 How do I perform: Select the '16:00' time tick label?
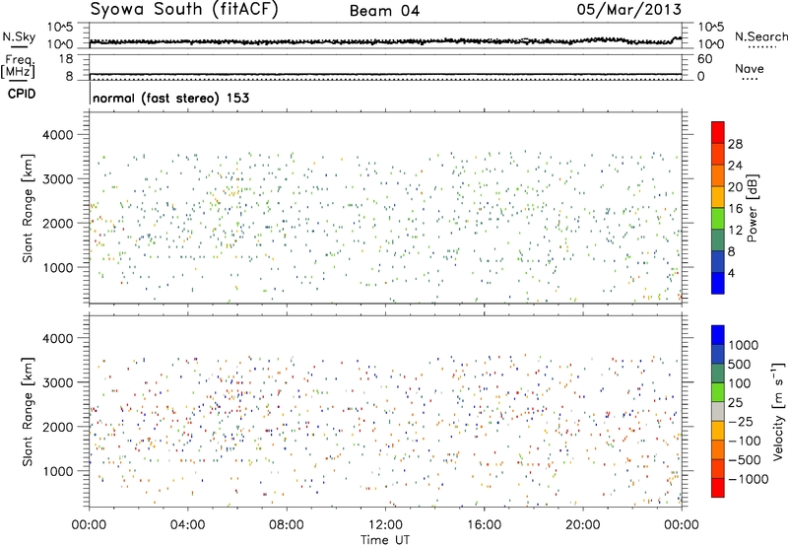pyautogui.click(x=484, y=525)
